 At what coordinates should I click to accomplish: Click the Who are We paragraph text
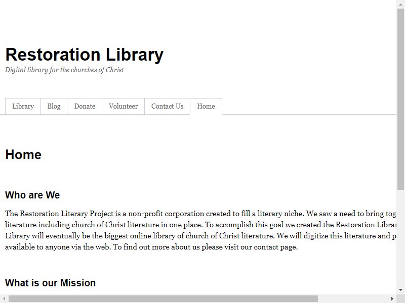click(200, 230)
